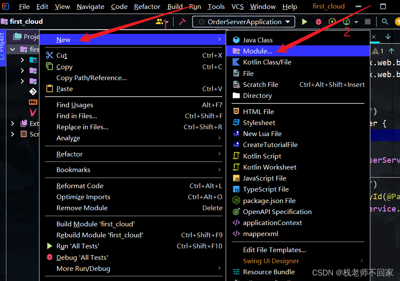Viewport: 400px width, 281px height.
Task: Expand the Refactor context submenu
Action: coord(133,154)
